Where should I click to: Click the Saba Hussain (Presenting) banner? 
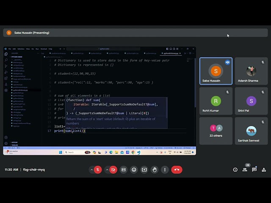point(135,33)
